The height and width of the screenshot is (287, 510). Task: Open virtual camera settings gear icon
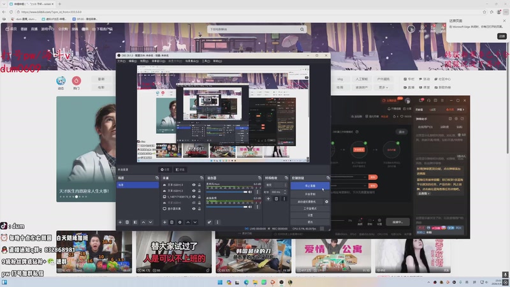[327, 202]
